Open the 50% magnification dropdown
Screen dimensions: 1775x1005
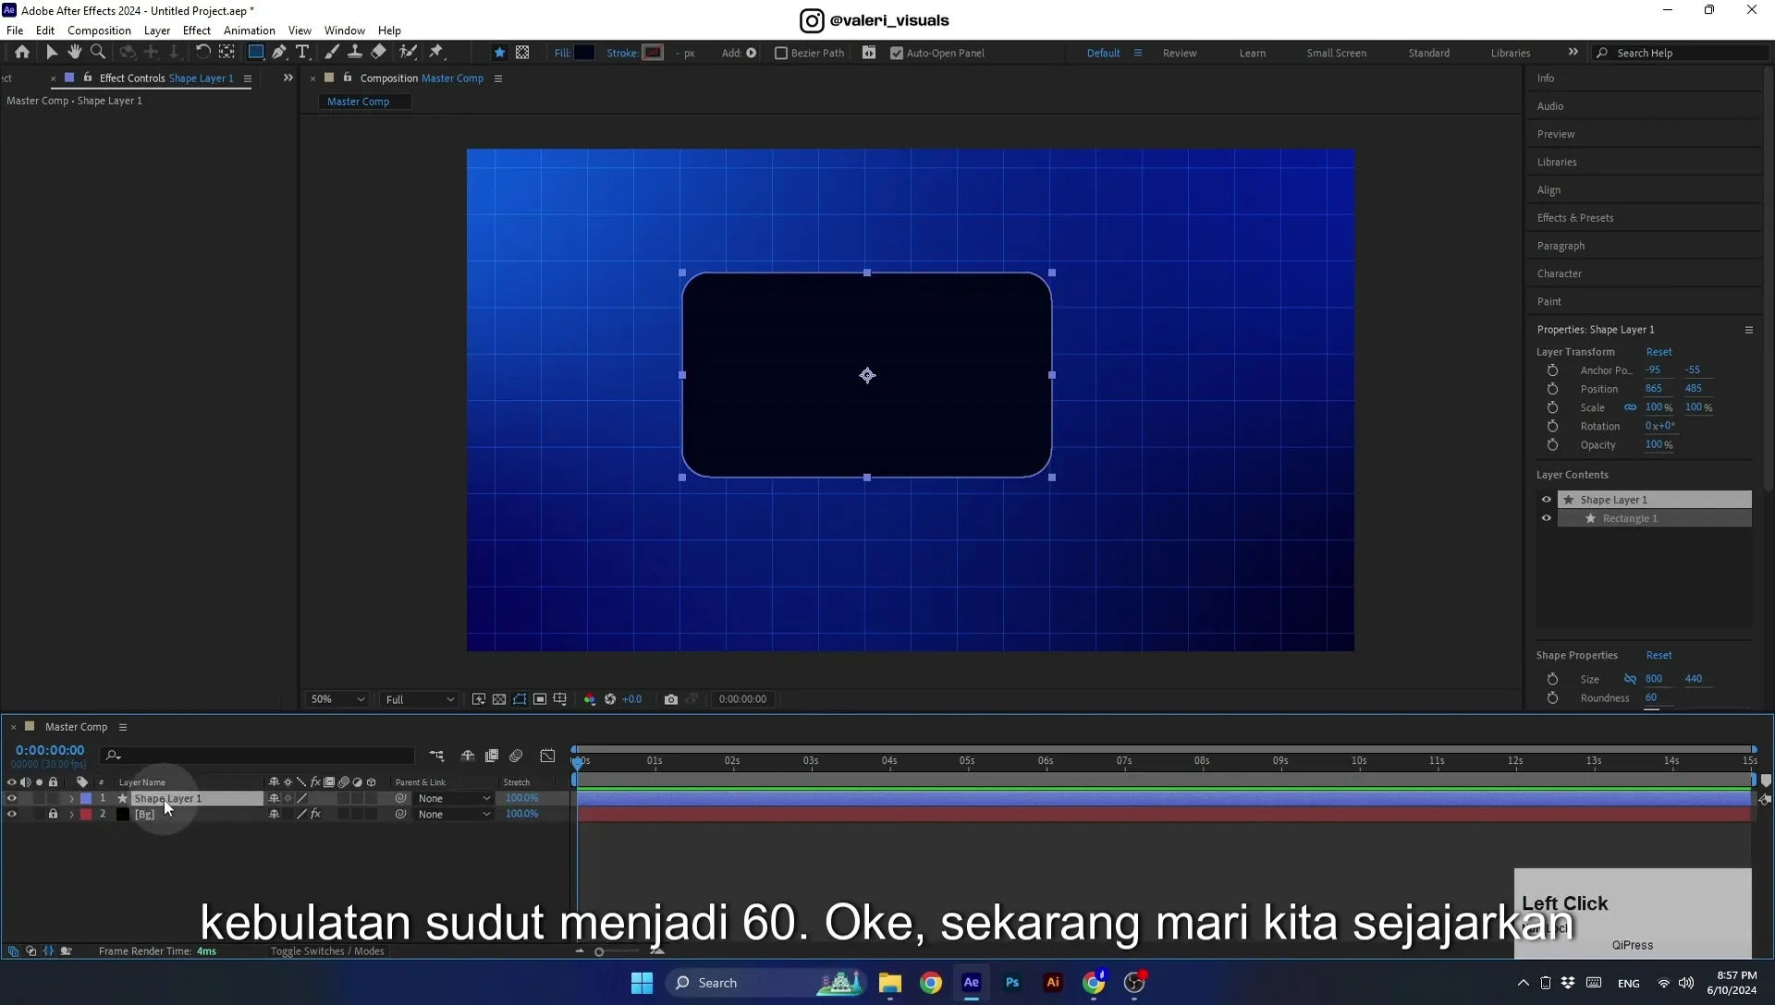pos(337,699)
